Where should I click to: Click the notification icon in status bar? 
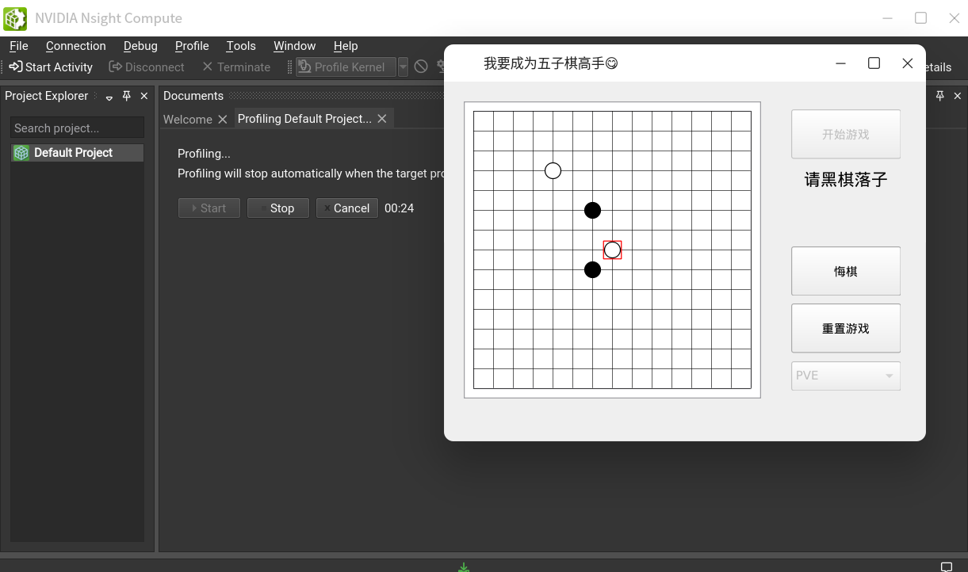coord(946,566)
